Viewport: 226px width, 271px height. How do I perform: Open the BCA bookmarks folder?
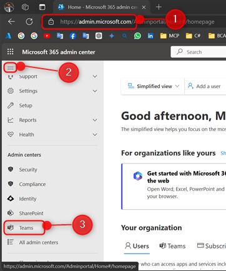tap(217, 36)
